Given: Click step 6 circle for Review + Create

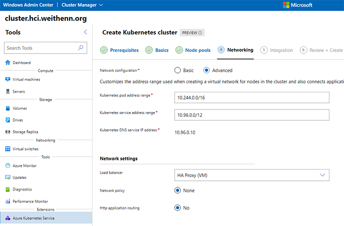Looking at the screenshot, I should pyautogui.click(x=303, y=50).
